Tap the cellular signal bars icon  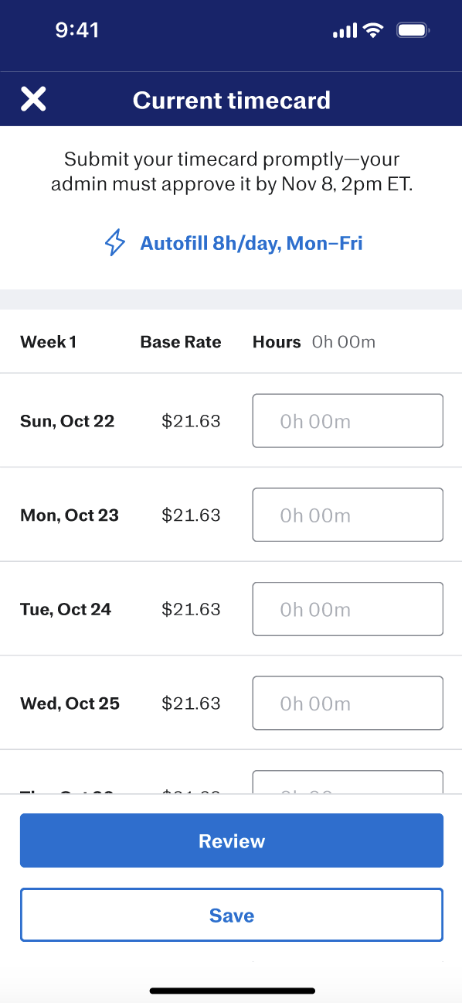click(345, 31)
